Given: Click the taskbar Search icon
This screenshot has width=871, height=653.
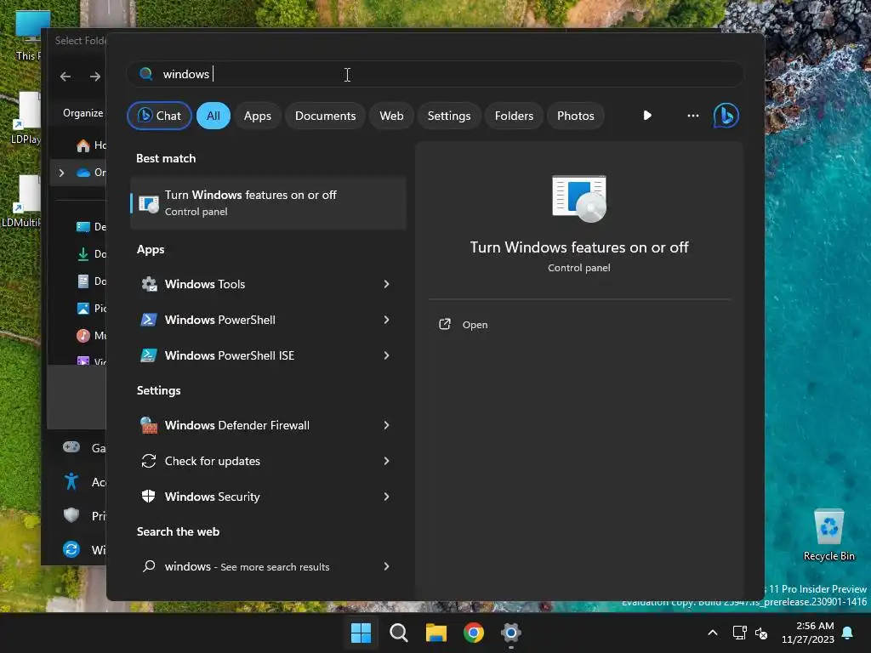Looking at the screenshot, I should (399, 633).
